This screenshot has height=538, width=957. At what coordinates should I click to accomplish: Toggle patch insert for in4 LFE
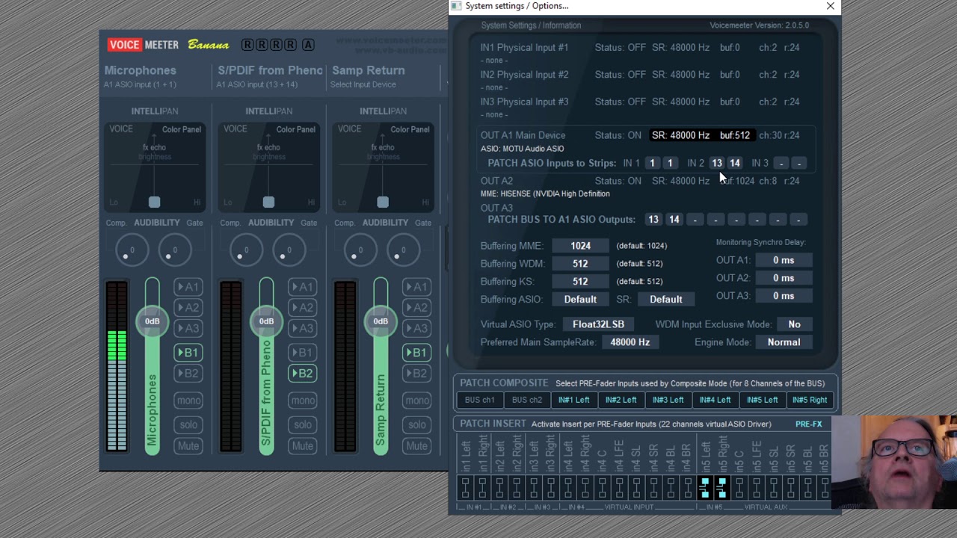tap(619, 489)
